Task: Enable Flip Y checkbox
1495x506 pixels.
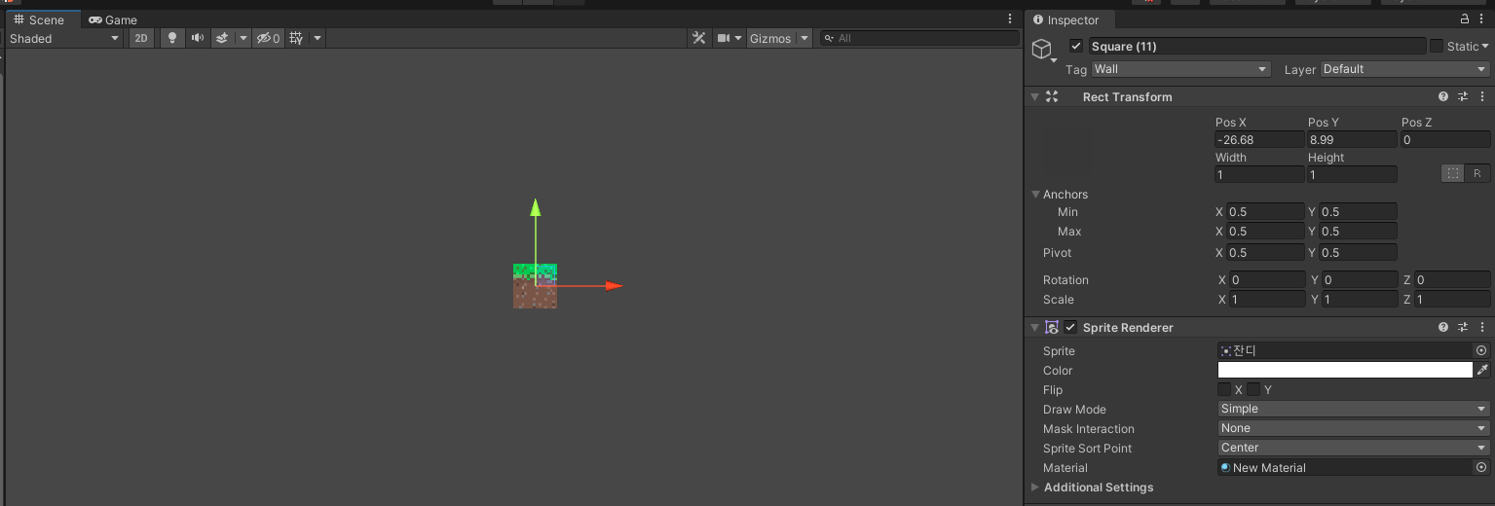Action: pyautogui.click(x=1253, y=389)
